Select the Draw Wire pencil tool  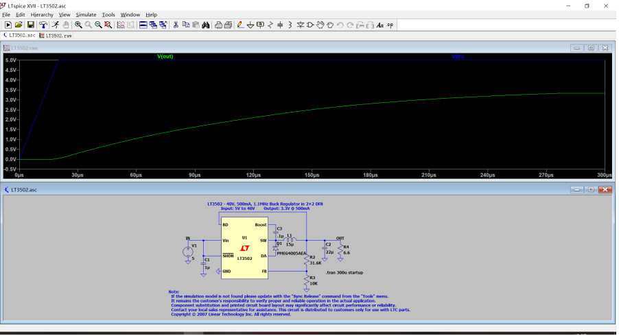[x=240, y=25]
